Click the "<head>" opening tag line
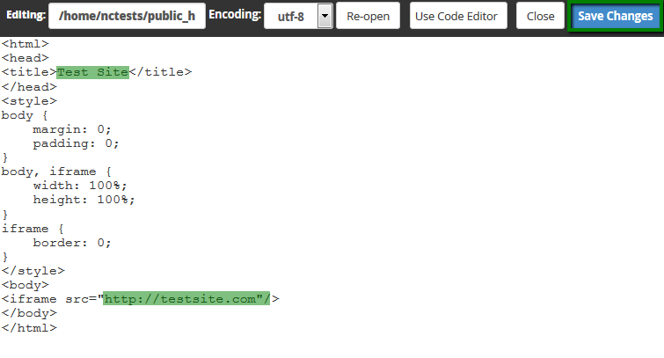This screenshot has height=358, width=664. click(x=25, y=58)
